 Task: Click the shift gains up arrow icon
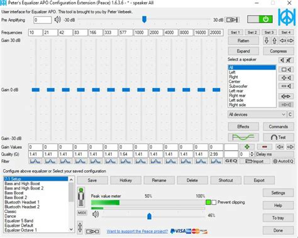coord(274,41)
